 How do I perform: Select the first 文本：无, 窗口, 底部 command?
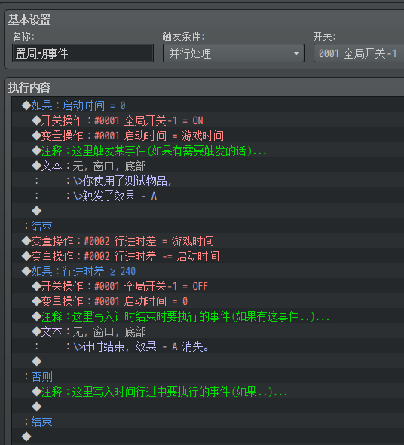(208, 166)
